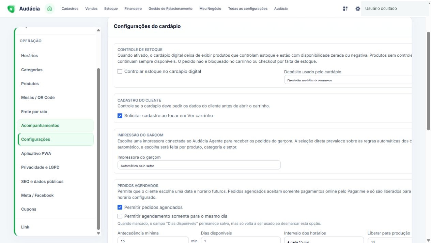The width and height of the screenshot is (431, 243).
Task: Open the apps grid icon in header
Action: click(345, 9)
